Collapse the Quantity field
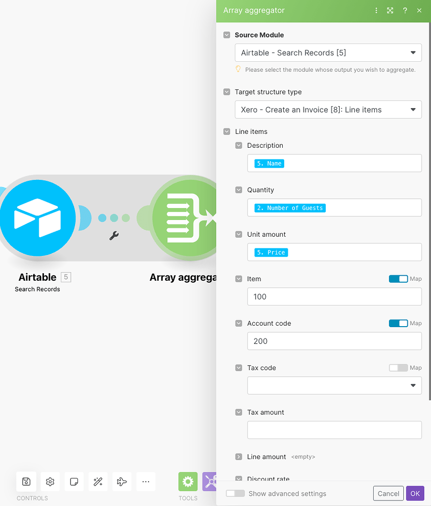The height and width of the screenshot is (506, 431). tap(239, 190)
